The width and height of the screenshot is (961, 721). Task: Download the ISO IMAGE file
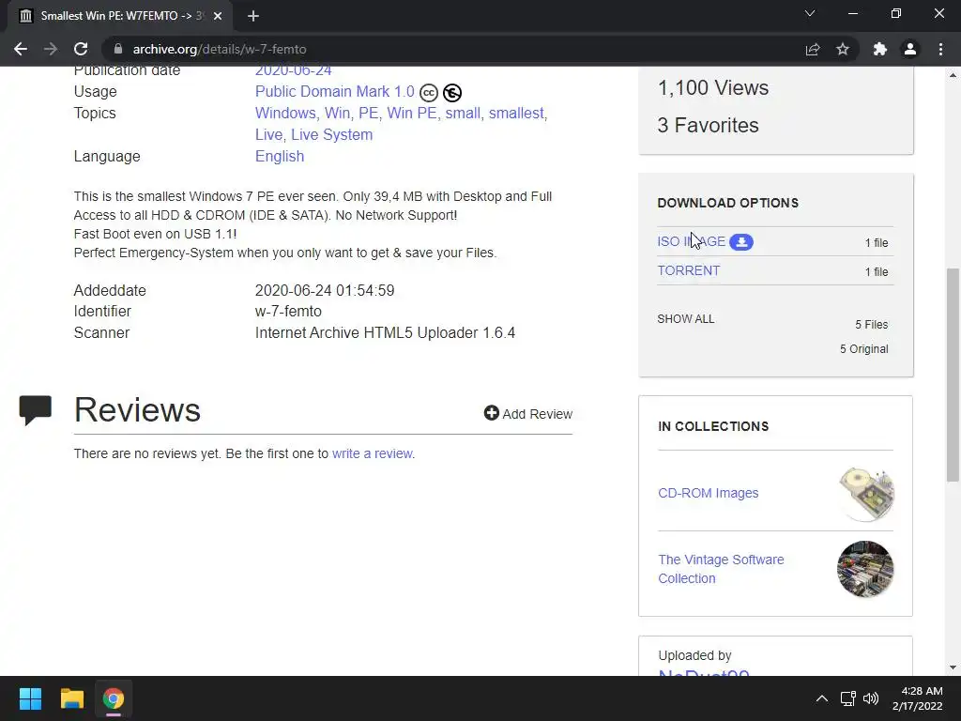[x=692, y=241]
